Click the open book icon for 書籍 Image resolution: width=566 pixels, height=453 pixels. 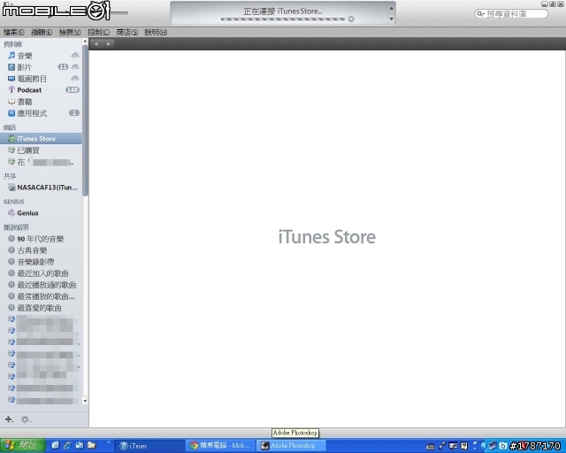tap(11, 102)
